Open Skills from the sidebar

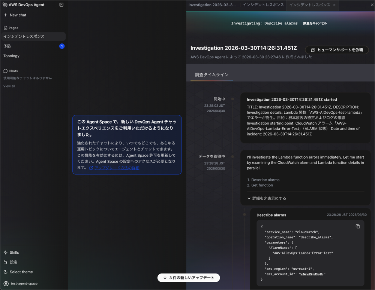tap(14, 253)
